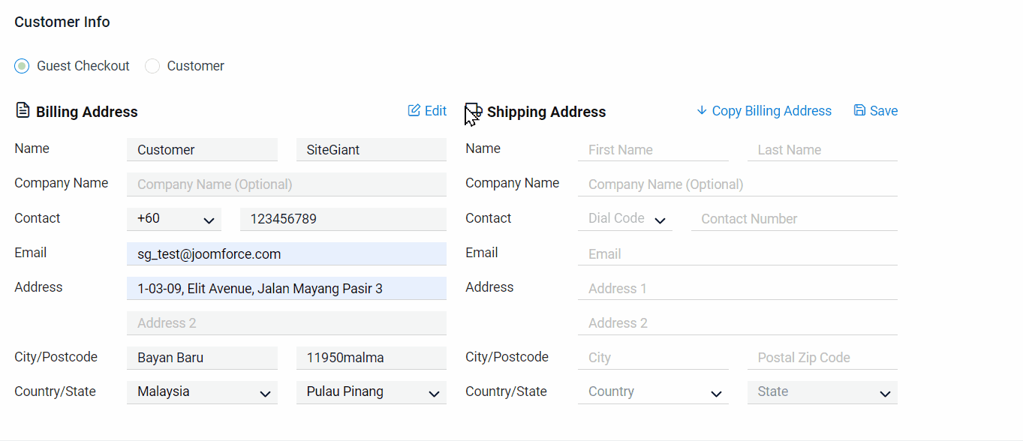Click the Shipping Address truck icon
The image size is (1023, 441).
[474, 112]
